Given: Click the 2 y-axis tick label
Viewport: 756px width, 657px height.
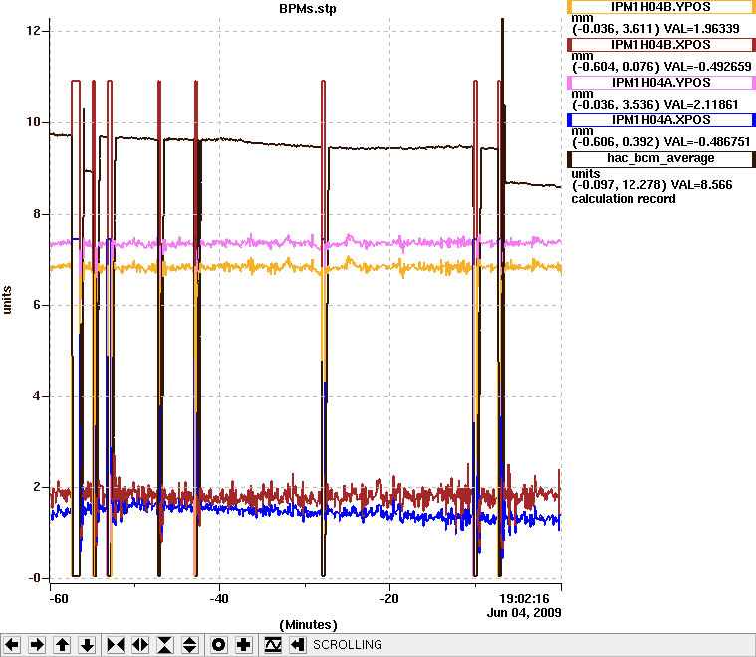Looking at the screenshot, I should [x=37, y=487].
